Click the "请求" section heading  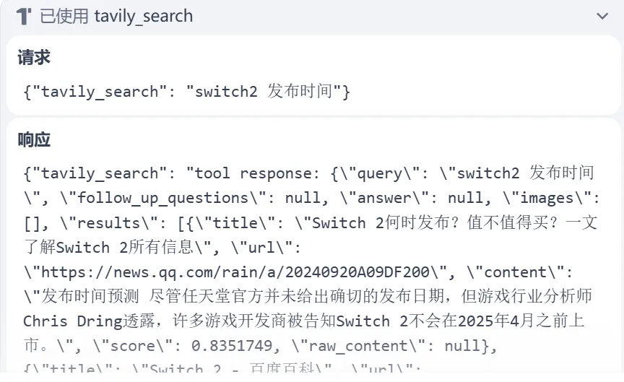[x=34, y=58]
